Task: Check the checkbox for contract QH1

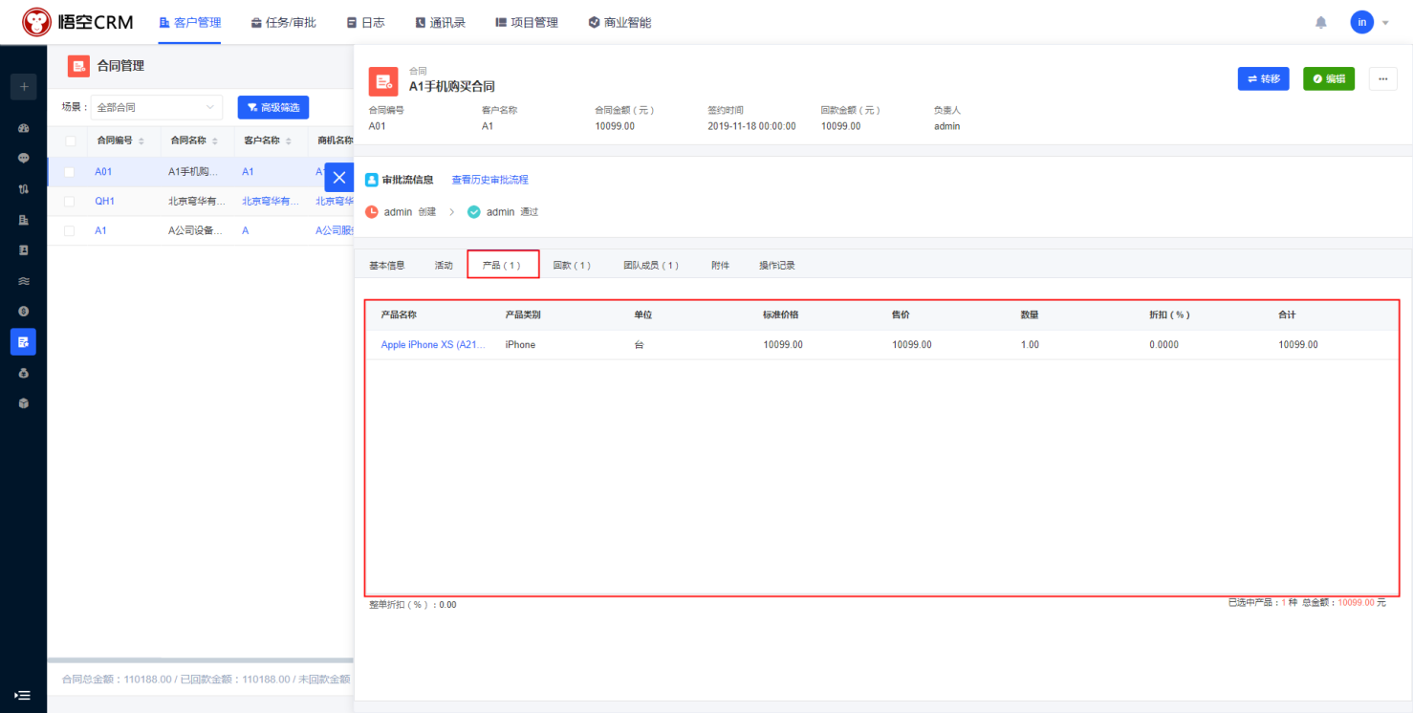Action: click(x=69, y=202)
